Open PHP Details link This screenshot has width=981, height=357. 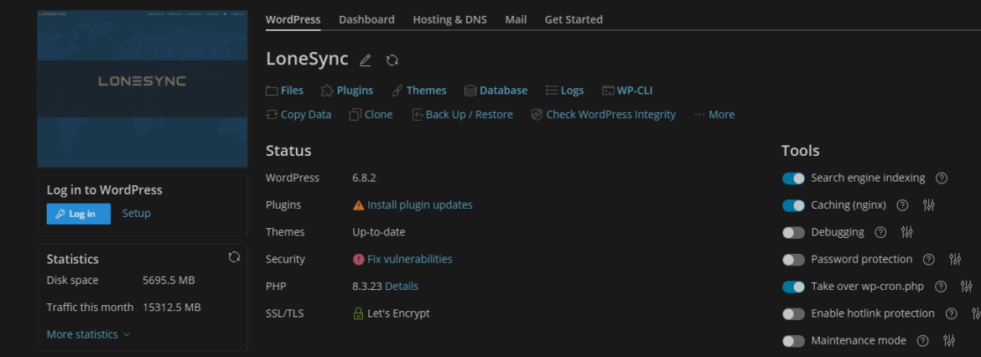[402, 287]
